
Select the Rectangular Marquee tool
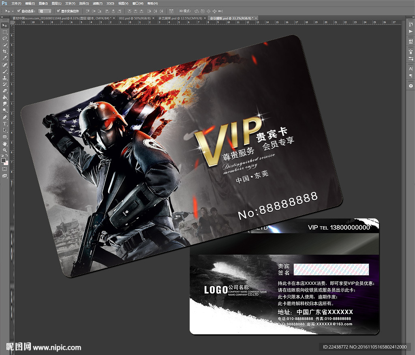click(x=5, y=32)
